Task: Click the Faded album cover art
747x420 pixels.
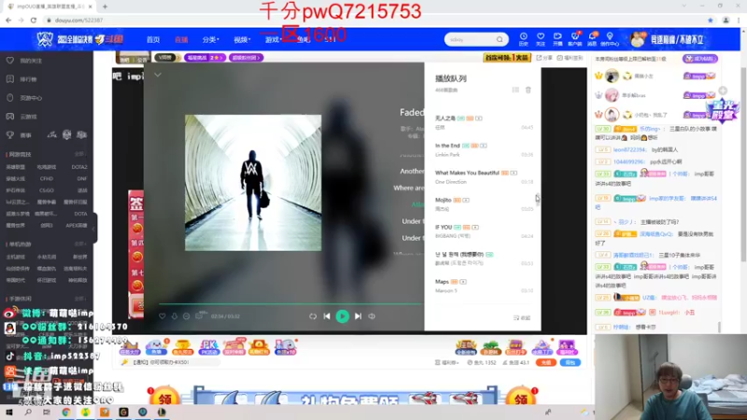Action: tap(253, 182)
